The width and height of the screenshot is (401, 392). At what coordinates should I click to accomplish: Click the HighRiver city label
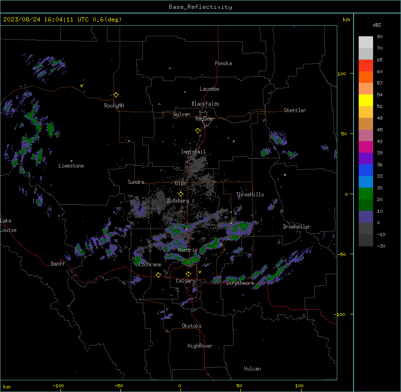click(200, 346)
